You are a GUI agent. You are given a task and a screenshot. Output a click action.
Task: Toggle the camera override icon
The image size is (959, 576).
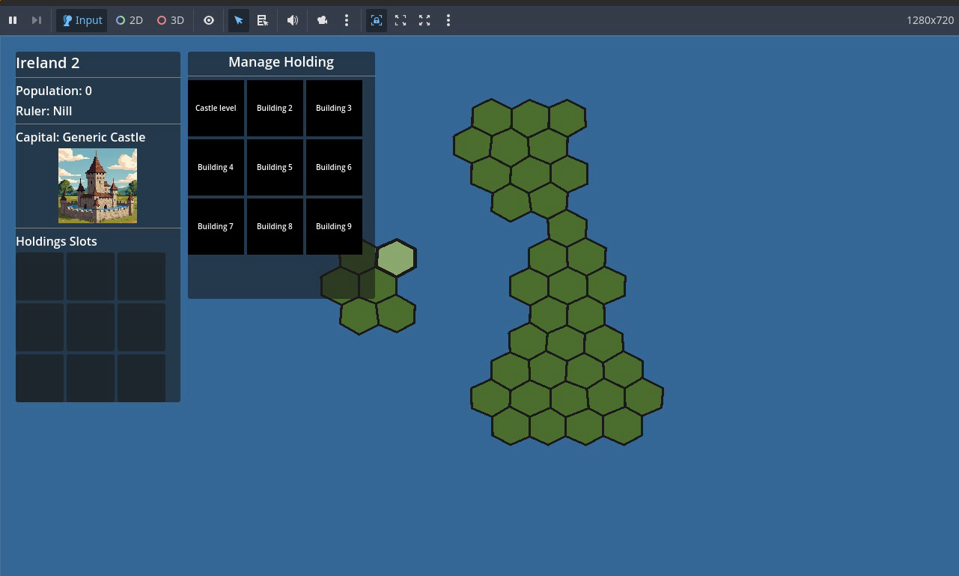323,20
